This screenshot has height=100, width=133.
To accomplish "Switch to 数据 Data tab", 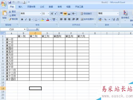I will [x=51, y=7].
